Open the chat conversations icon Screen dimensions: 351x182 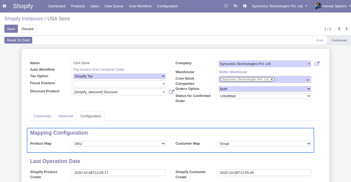235,6
